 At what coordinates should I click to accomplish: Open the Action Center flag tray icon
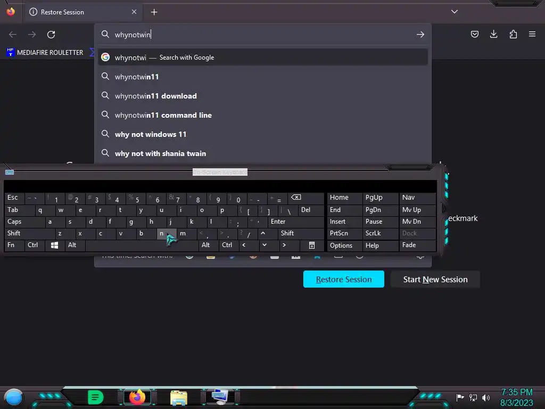460,397
